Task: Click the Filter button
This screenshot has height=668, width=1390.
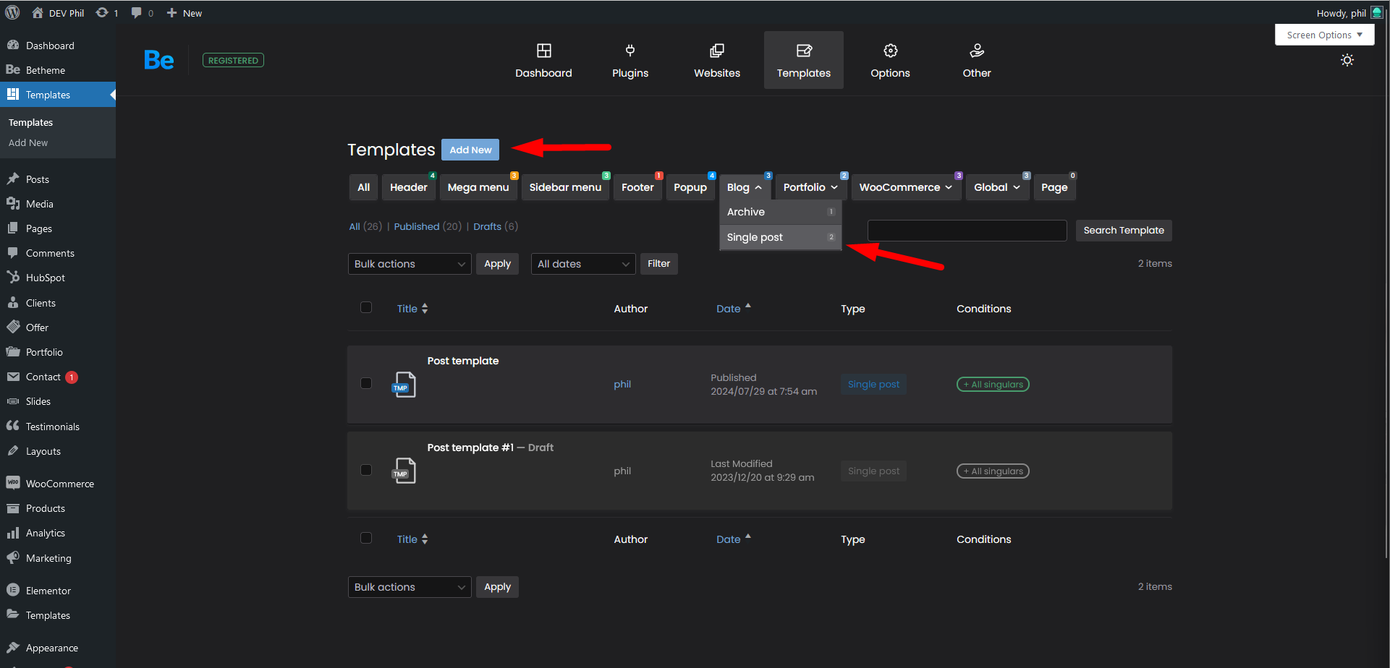Action: pyautogui.click(x=658, y=264)
